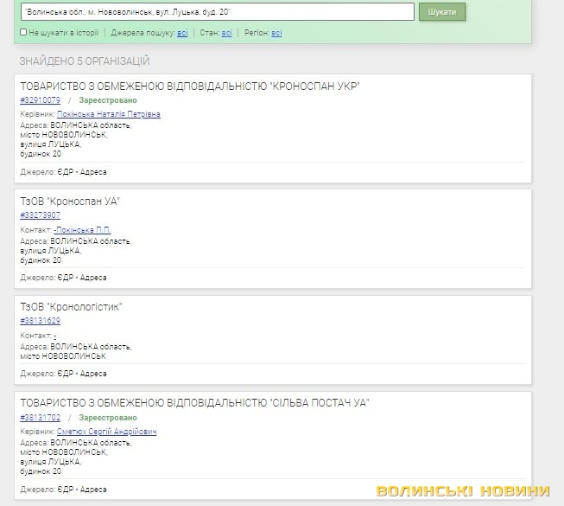Enable the Не шукати в історії checkbox

[23, 33]
